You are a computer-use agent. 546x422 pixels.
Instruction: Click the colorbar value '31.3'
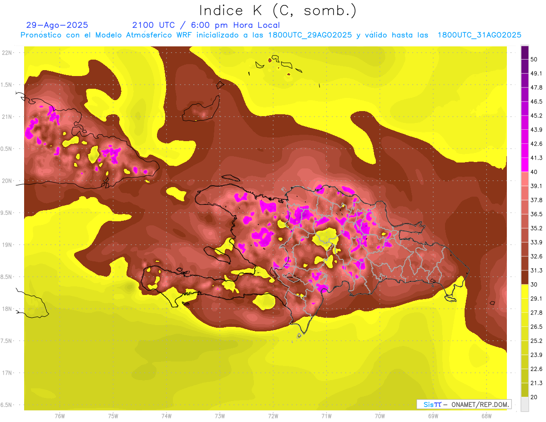point(536,270)
